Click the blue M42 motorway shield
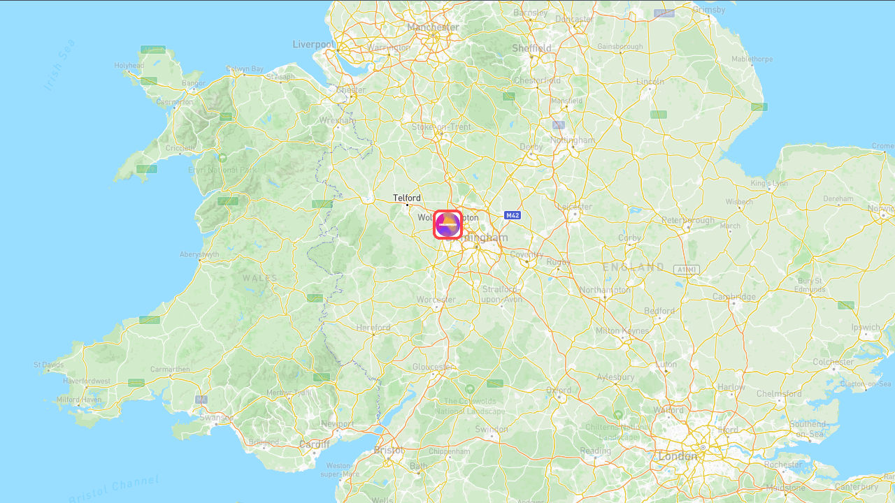895x503 pixels. [x=513, y=215]
